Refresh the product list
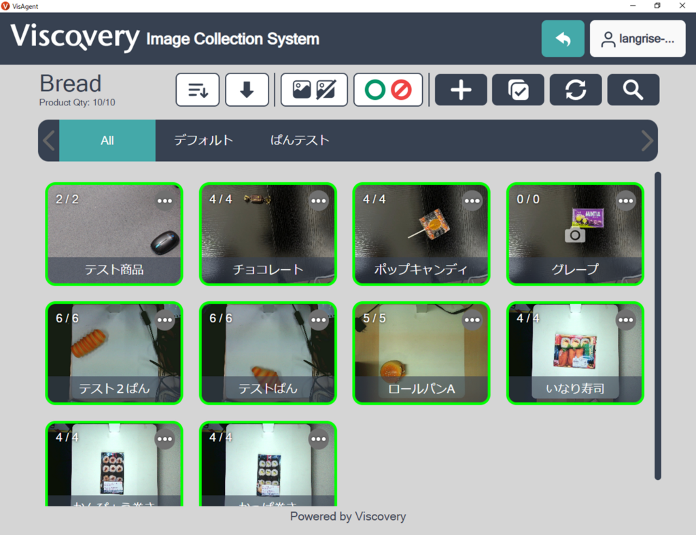 click(x=575, y=90)
